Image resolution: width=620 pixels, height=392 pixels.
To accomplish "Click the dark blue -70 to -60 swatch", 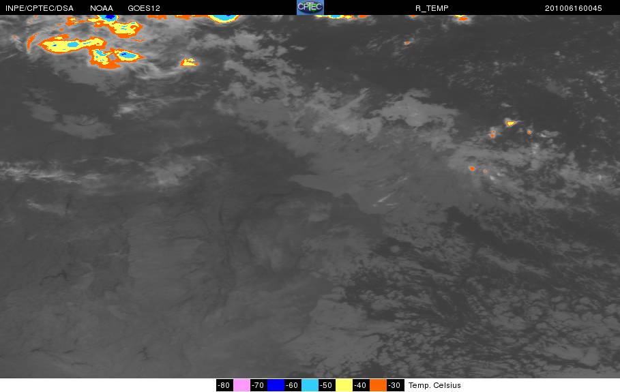I will click(x=276, y=385).
